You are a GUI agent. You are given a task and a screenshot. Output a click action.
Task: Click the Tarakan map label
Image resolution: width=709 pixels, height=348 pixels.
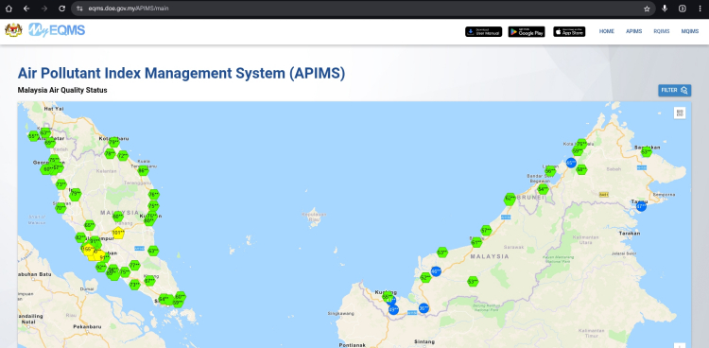(x=631, y=234)
